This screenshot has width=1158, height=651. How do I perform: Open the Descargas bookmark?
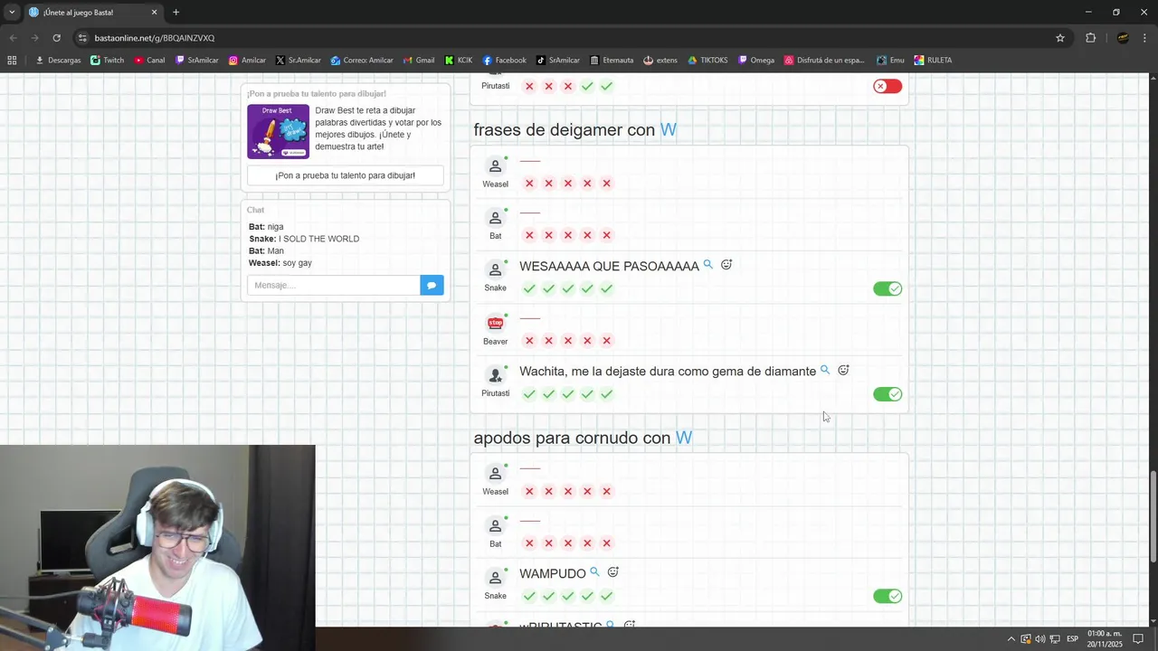(x=58, y=61)
